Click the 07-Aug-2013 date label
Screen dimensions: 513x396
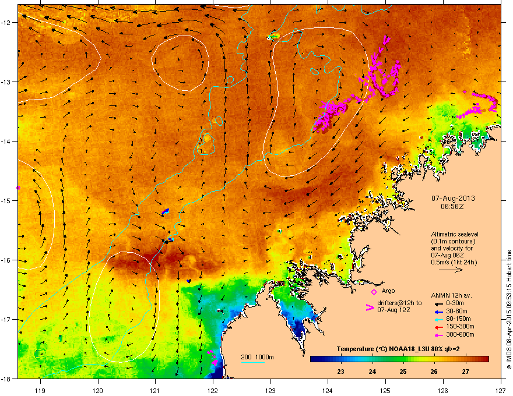[x=453, y=199]
